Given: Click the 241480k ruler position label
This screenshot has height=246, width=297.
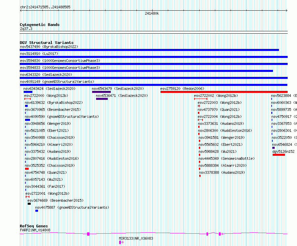Looking at the screenshot, I should click(152, 13).
